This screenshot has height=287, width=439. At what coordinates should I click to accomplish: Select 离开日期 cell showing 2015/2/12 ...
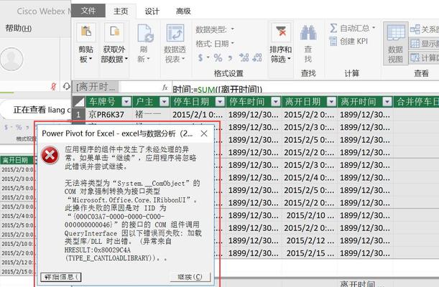pyautogui.click(x=309, y=240)
